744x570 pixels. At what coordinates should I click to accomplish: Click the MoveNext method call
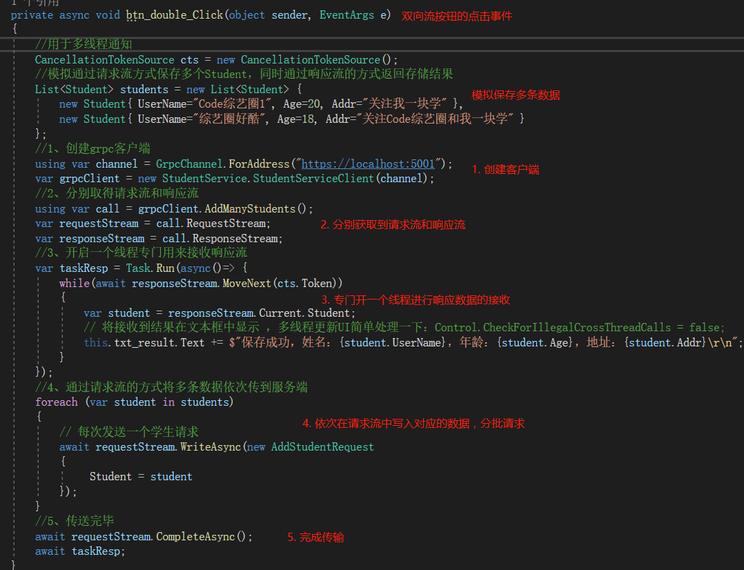pyautogui.click(x=247, y=284)
